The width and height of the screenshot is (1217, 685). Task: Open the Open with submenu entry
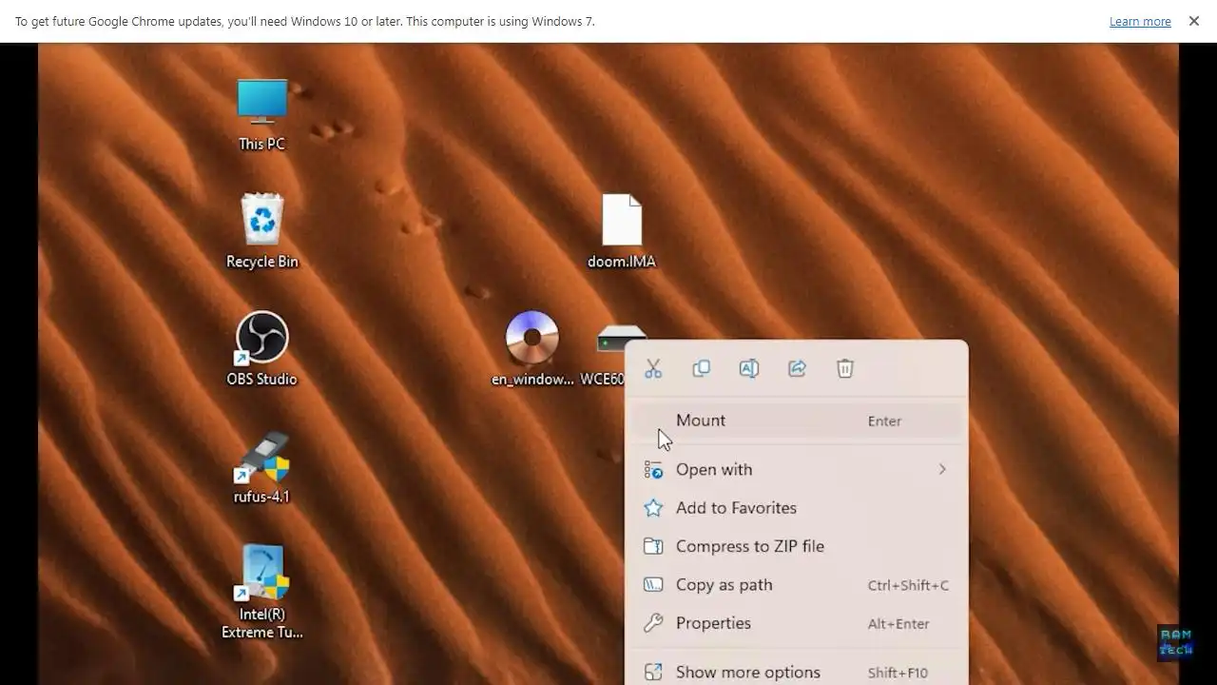click(x=797, y=469)
